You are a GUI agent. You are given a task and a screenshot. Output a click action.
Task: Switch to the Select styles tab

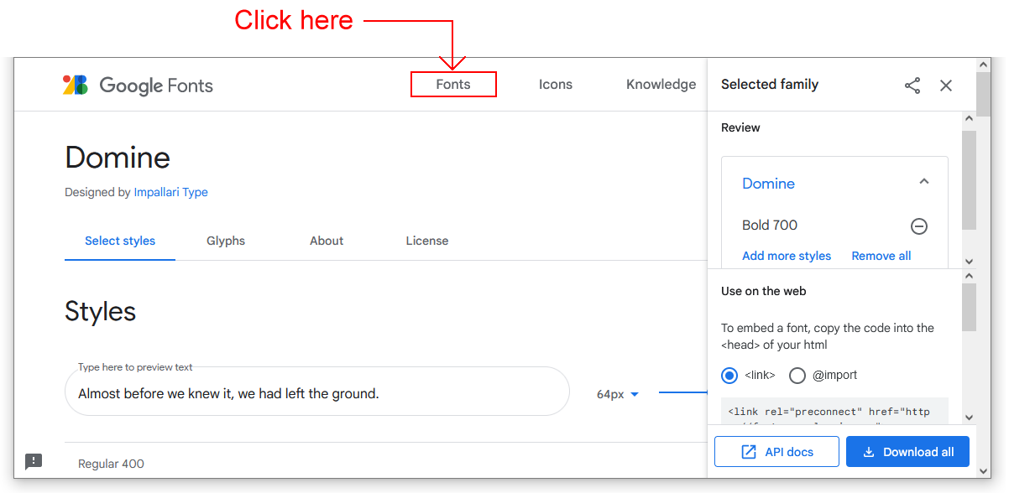pyautogui.click(x=120, y=241)
